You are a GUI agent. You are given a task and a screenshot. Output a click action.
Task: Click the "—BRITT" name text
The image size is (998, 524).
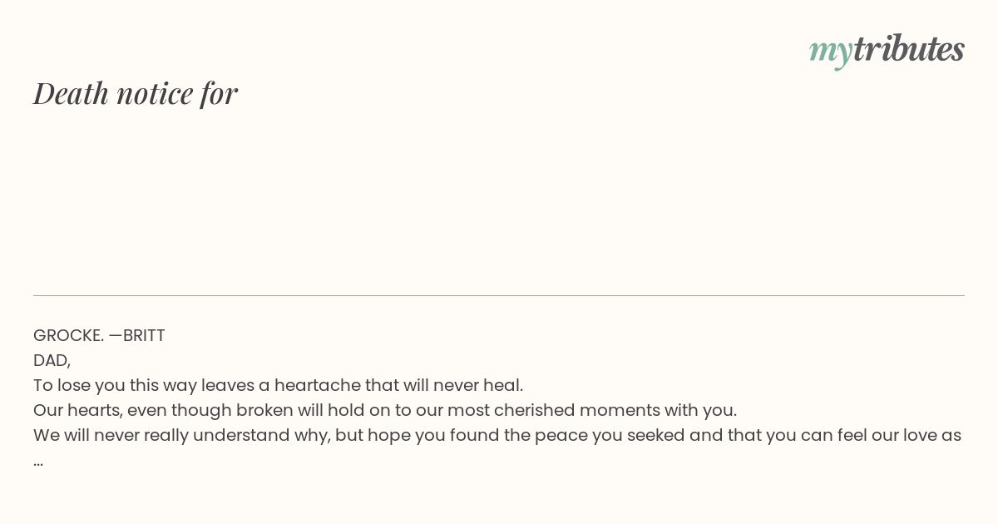137,336
